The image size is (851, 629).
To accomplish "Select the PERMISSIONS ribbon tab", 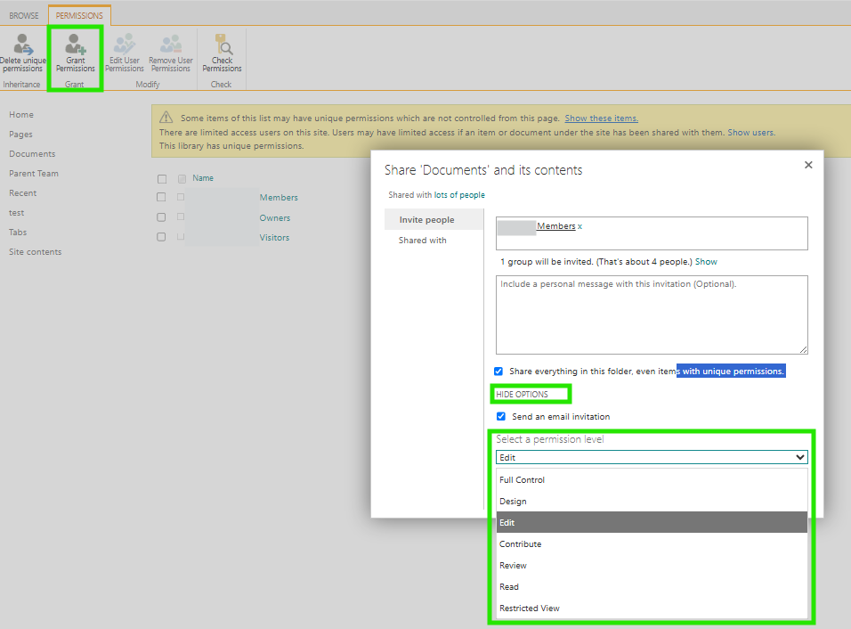I will click(x=79, y=16).
